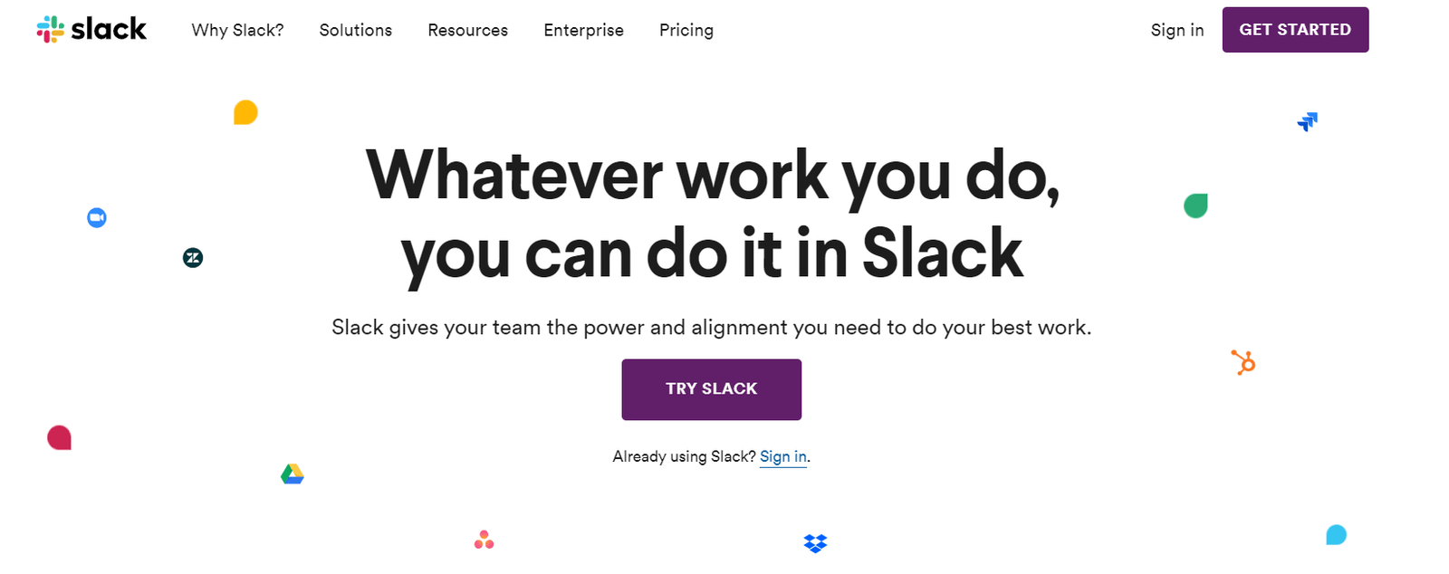The image size is (1449, 574).
Task: Click the Slack logo in header
Action: pyautogui.click(x=91, y=30)
